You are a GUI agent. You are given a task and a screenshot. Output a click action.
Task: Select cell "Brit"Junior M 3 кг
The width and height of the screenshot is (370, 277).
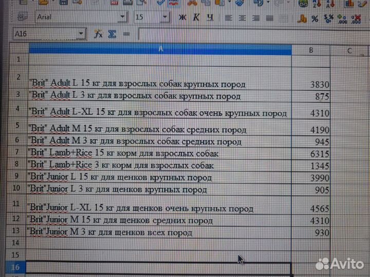pyautogui.click(x=159, y=232)
